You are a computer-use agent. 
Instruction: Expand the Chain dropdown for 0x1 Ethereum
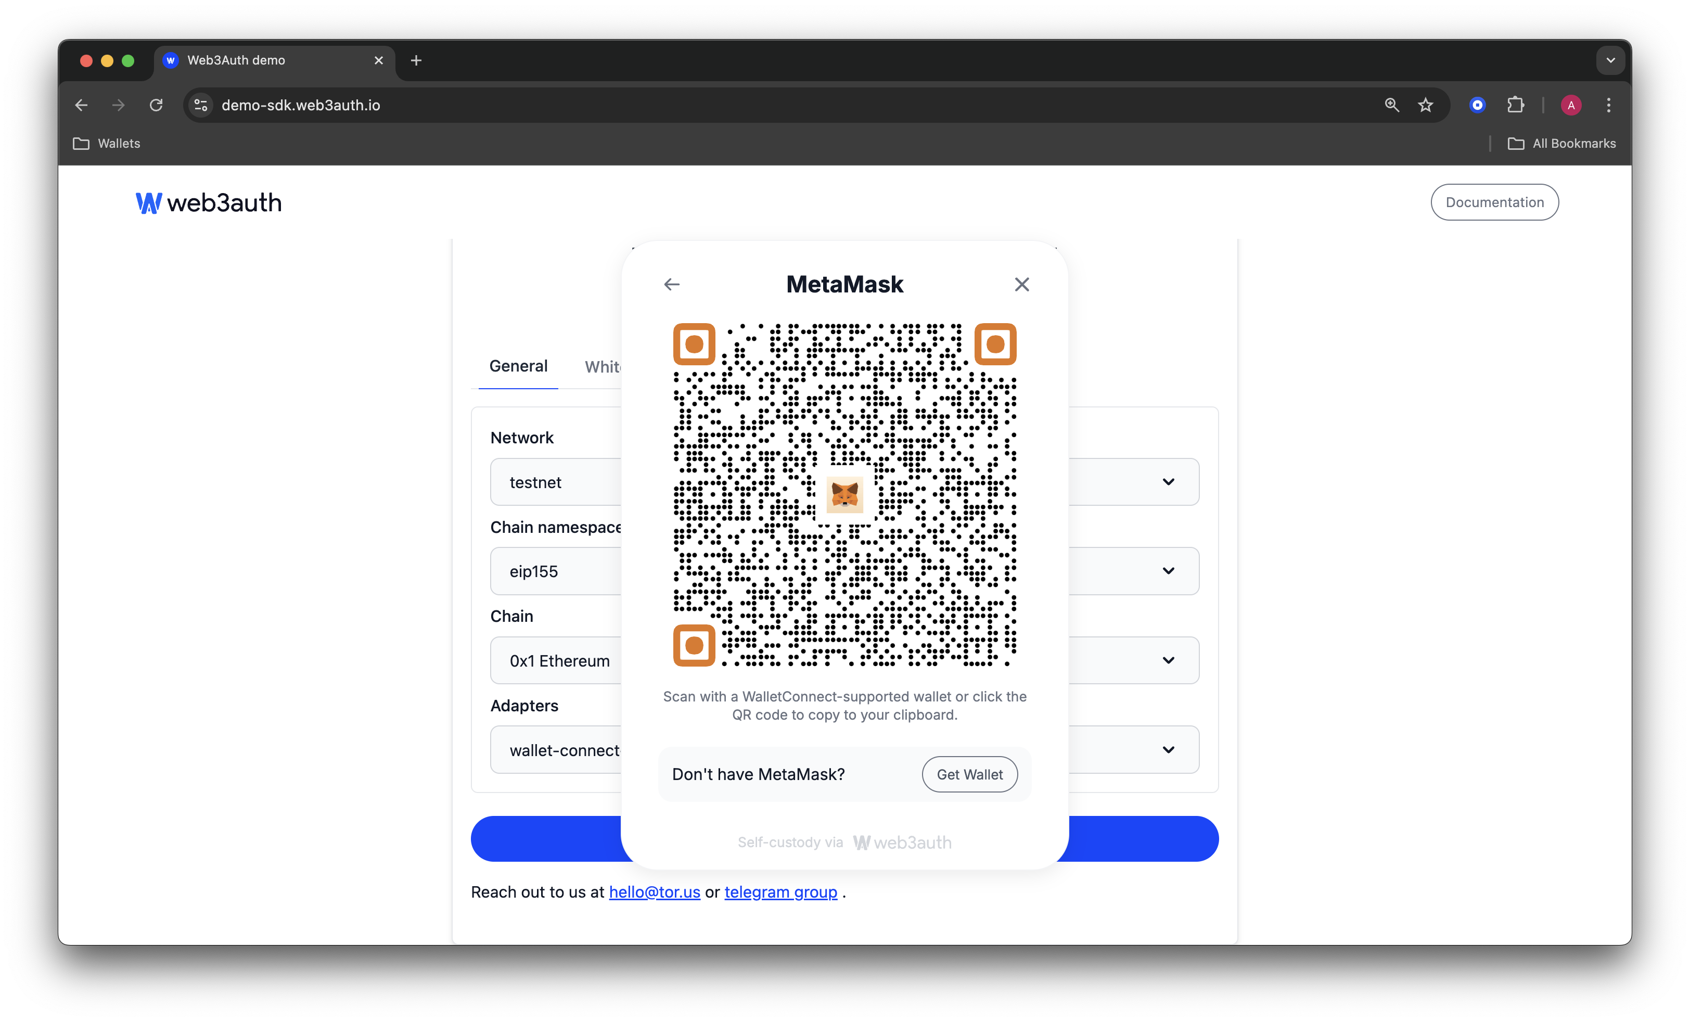point(1169,660)
